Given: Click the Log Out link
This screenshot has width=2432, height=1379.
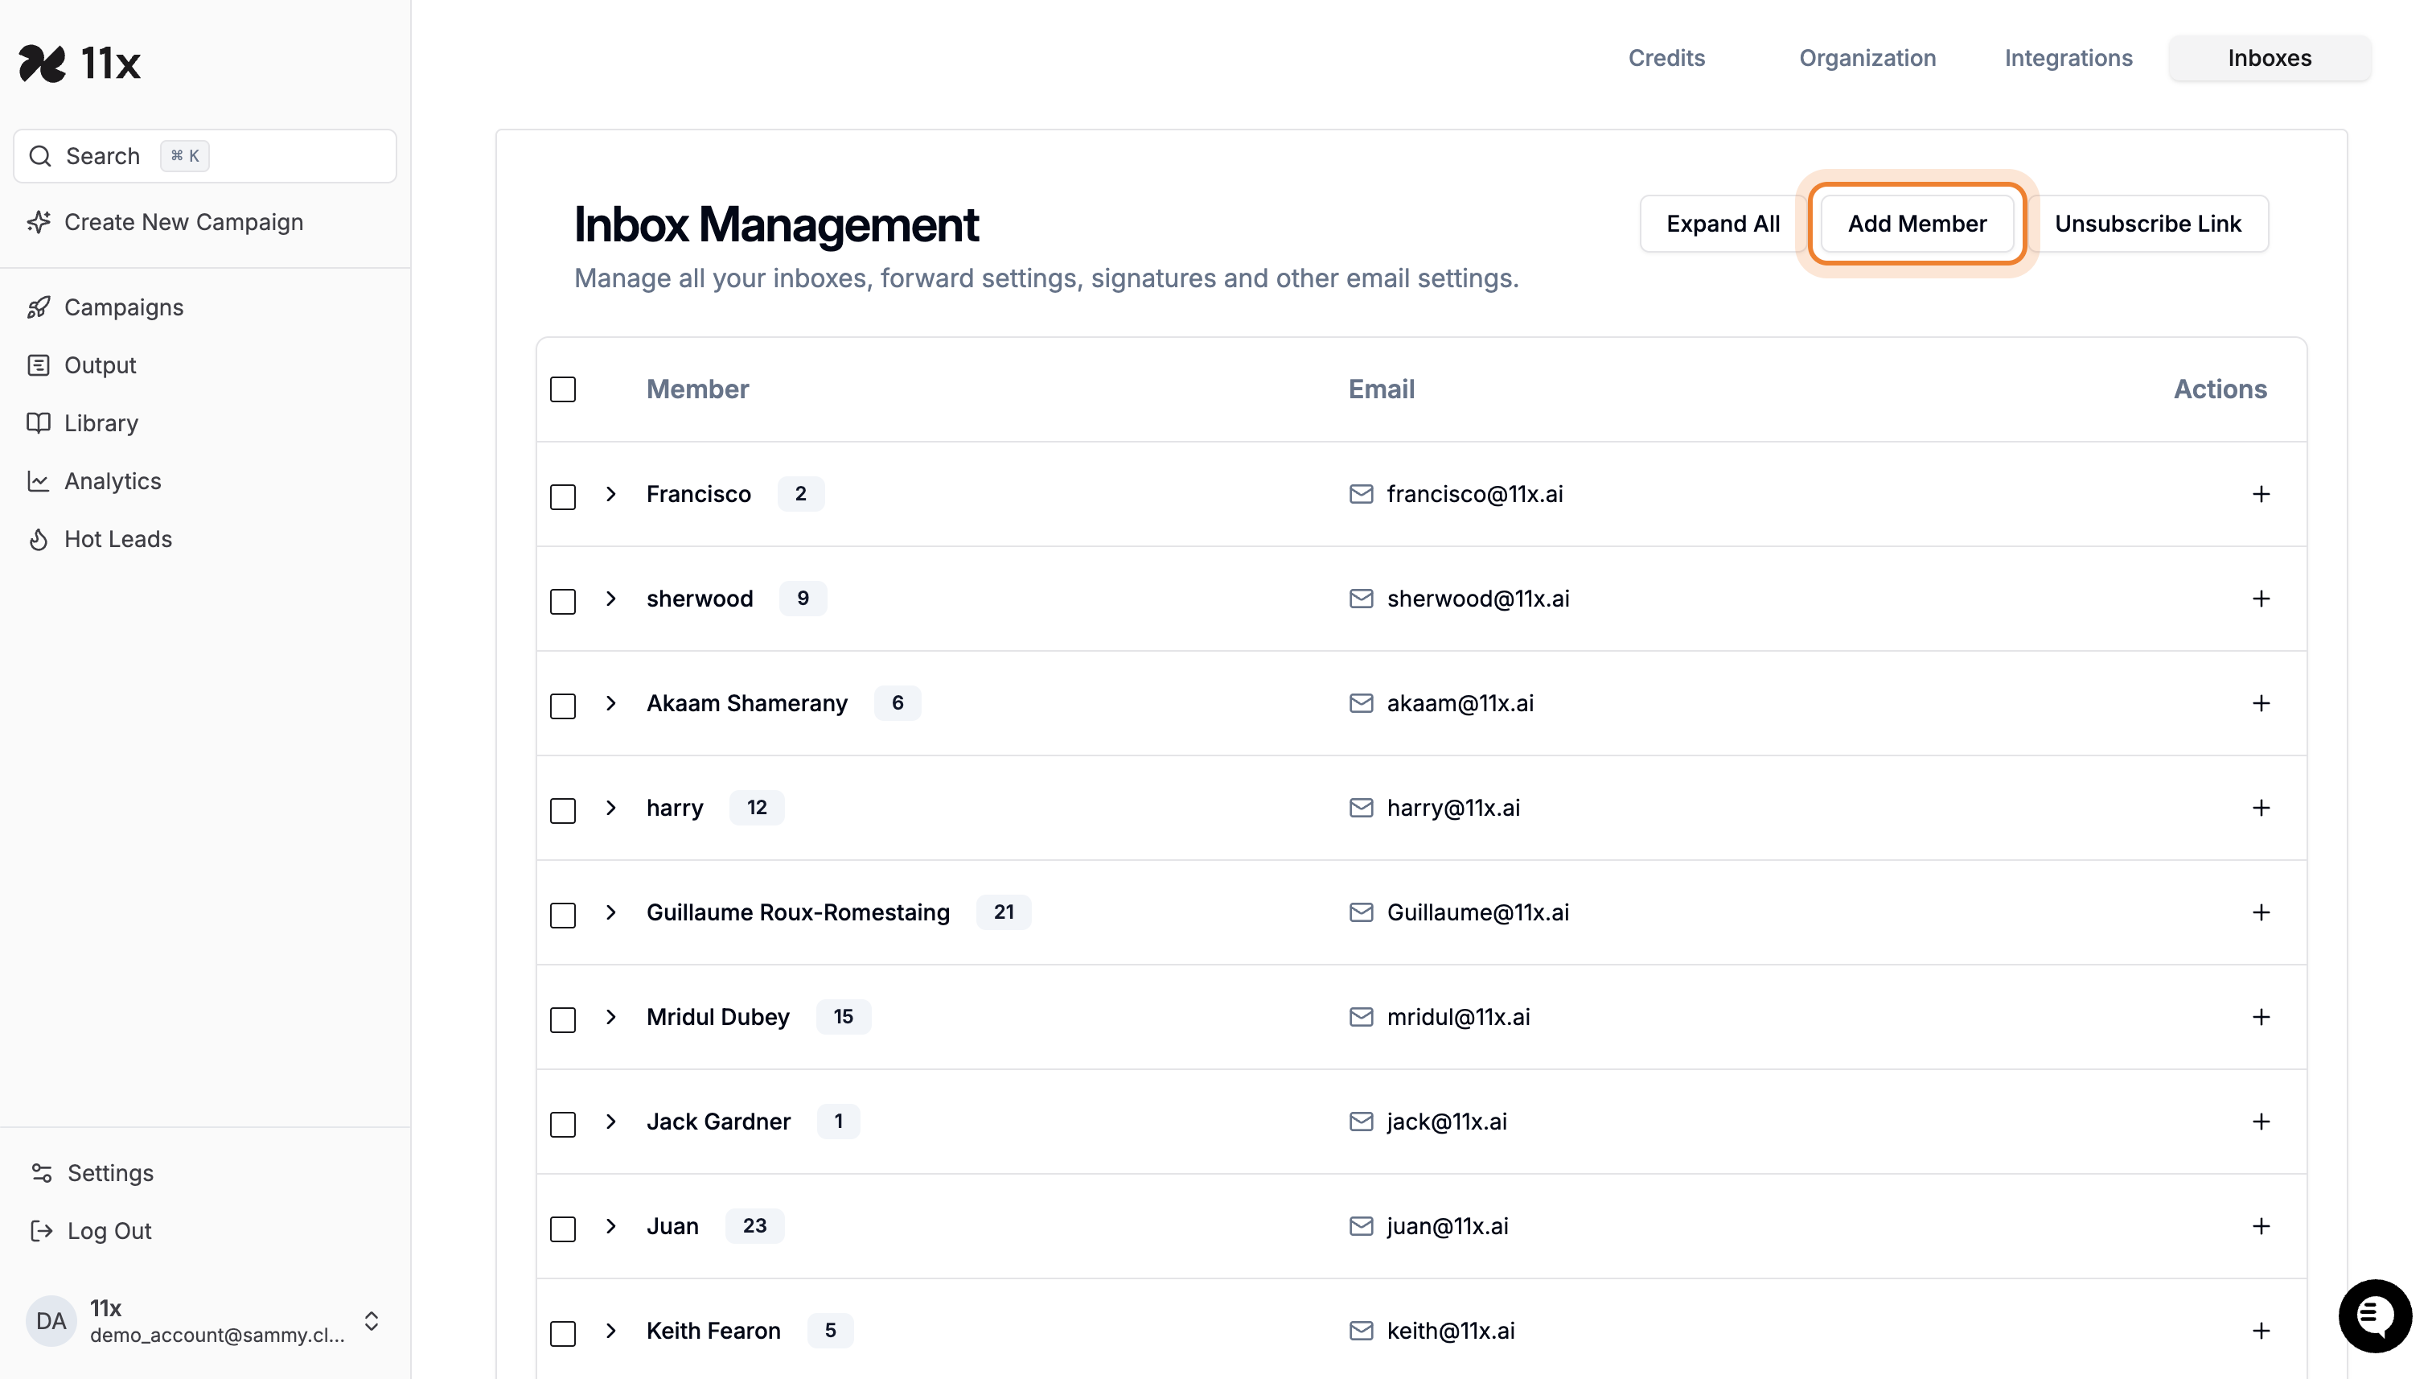Looking at the screenshot, I should (x=109, y=1230).
